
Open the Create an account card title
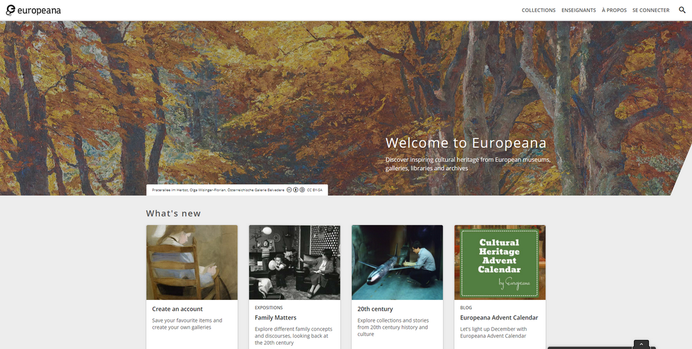177,309
